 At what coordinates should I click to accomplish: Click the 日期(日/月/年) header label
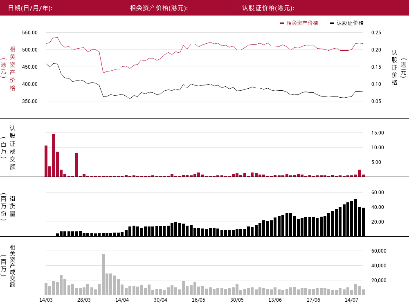(x=30, y=8)
